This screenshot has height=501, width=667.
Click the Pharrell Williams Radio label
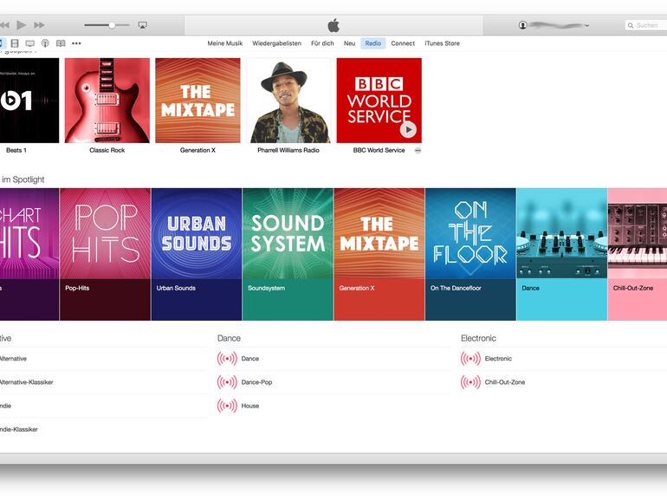click(288, 150)
